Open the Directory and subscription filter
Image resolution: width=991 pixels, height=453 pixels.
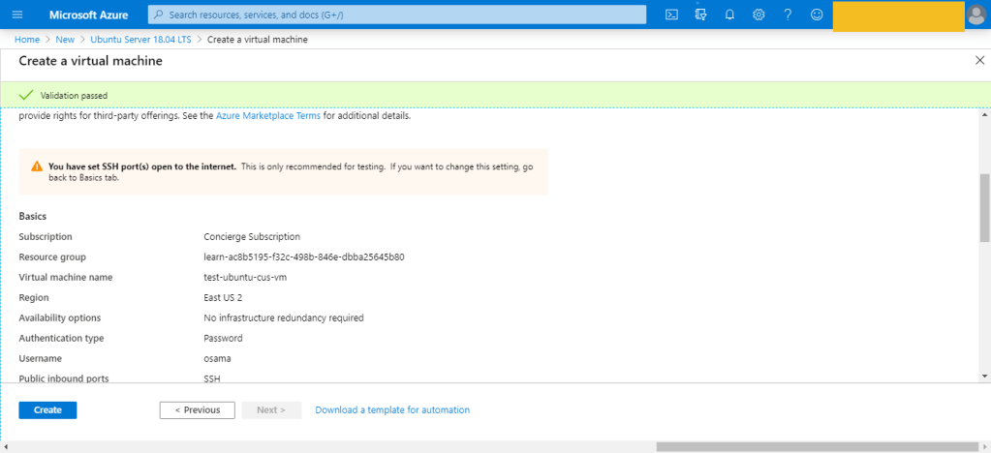[x=700, y=15]
